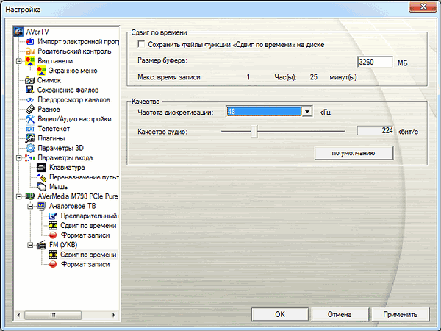Select Сдвиг по времени under Аналоговое ТВ
This screenshot has height=331, width=441.
pos(88,226)
